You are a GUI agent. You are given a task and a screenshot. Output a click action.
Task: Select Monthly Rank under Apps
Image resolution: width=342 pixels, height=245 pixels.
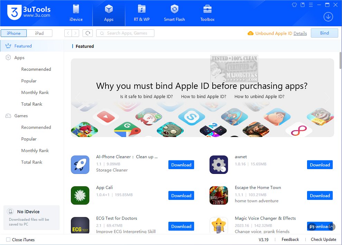click(35, 92)
